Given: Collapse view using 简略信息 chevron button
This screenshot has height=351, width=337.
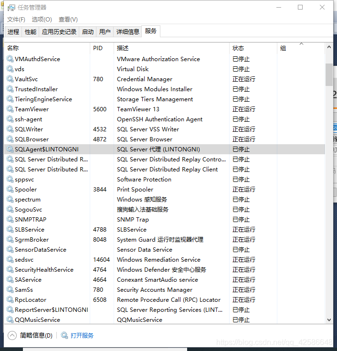Looking at the screenshot, I should (x=12, y=336).
